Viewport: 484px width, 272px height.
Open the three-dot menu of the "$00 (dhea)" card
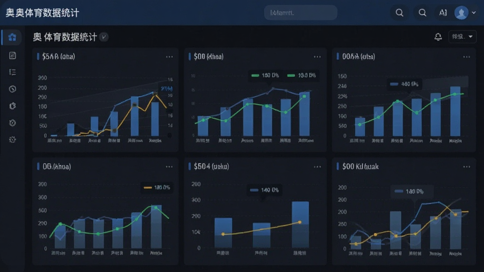(317, 57)
